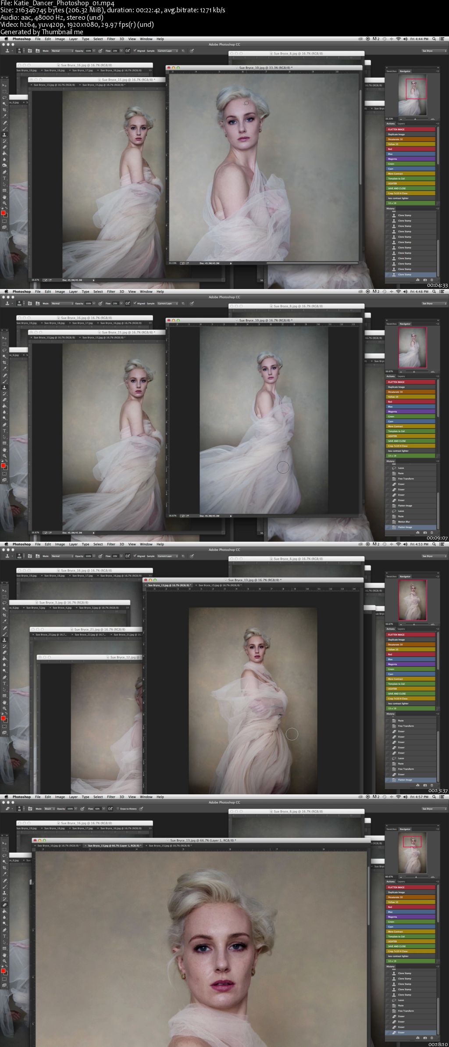Select the History Brush tool in the 4:53 PM frame

[x=4, y=646]
